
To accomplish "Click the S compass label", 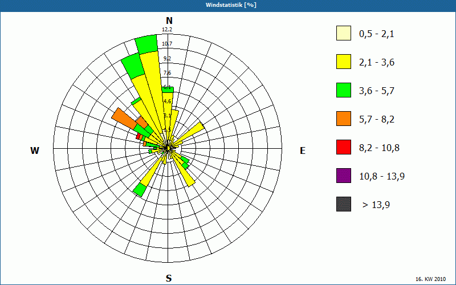I will 169,278.
